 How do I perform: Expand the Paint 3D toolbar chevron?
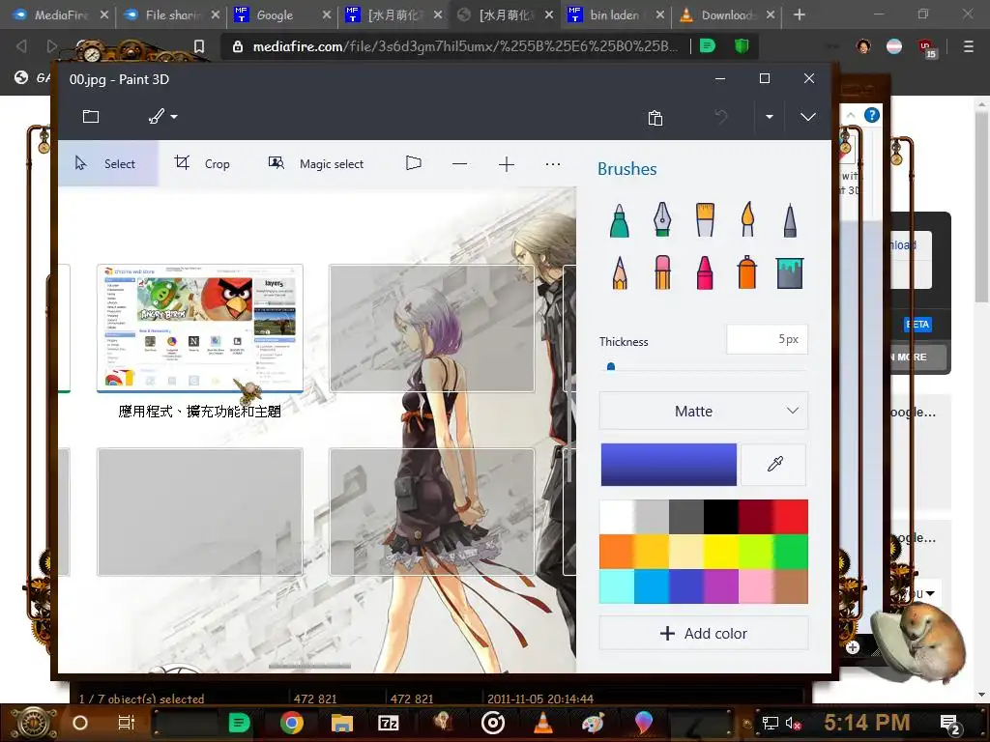pyautogui.click(x=807, y=117)
